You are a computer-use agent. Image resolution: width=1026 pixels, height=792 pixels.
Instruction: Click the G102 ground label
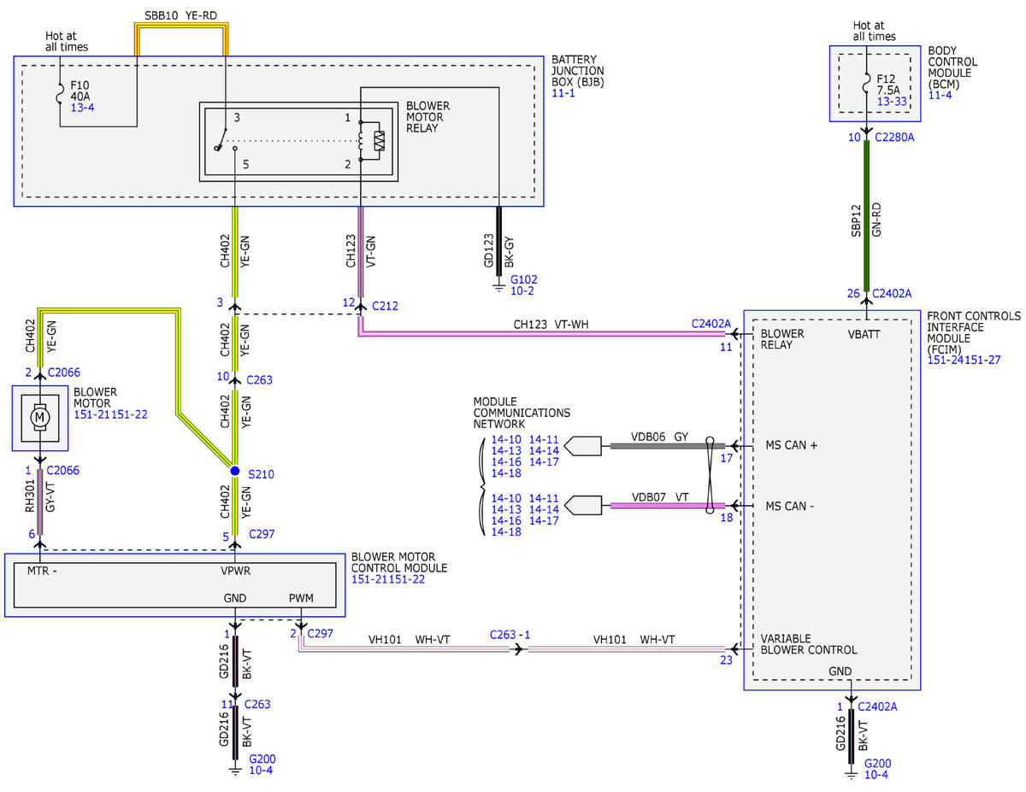point(523,279)
